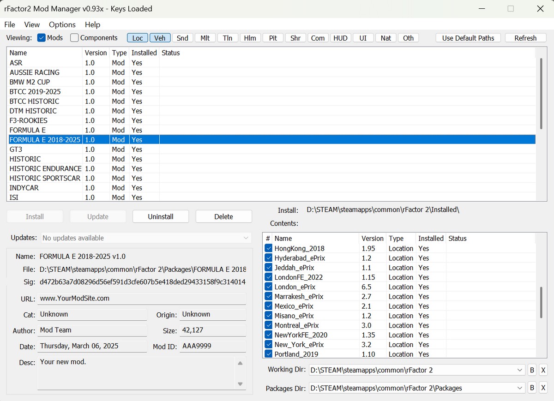
Task: Click the Author field Mod Team
Action: [x=92, y=330]
